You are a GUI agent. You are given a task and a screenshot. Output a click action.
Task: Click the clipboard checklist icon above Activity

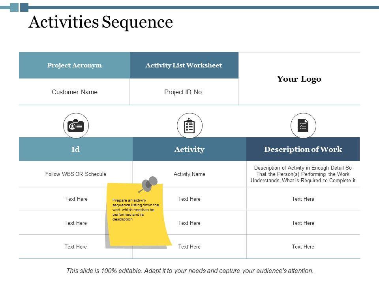(189, 126)
